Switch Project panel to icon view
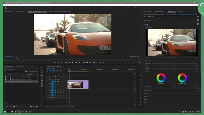The height and width of the screenshot is (115, 204). pyautogui.click(x=11, y=106)
